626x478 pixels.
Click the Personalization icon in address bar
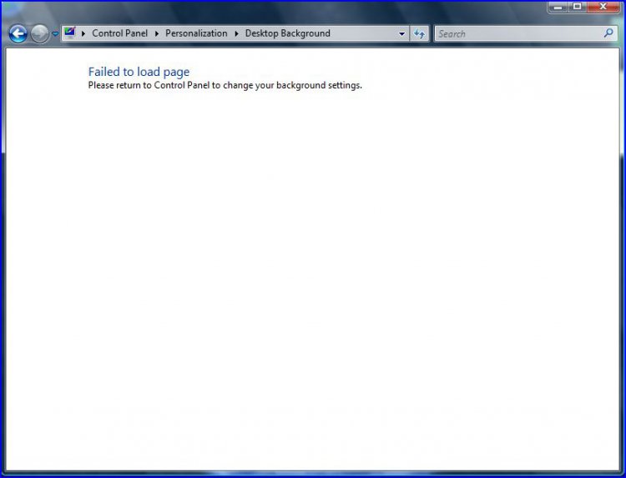(x=70, y=33)
